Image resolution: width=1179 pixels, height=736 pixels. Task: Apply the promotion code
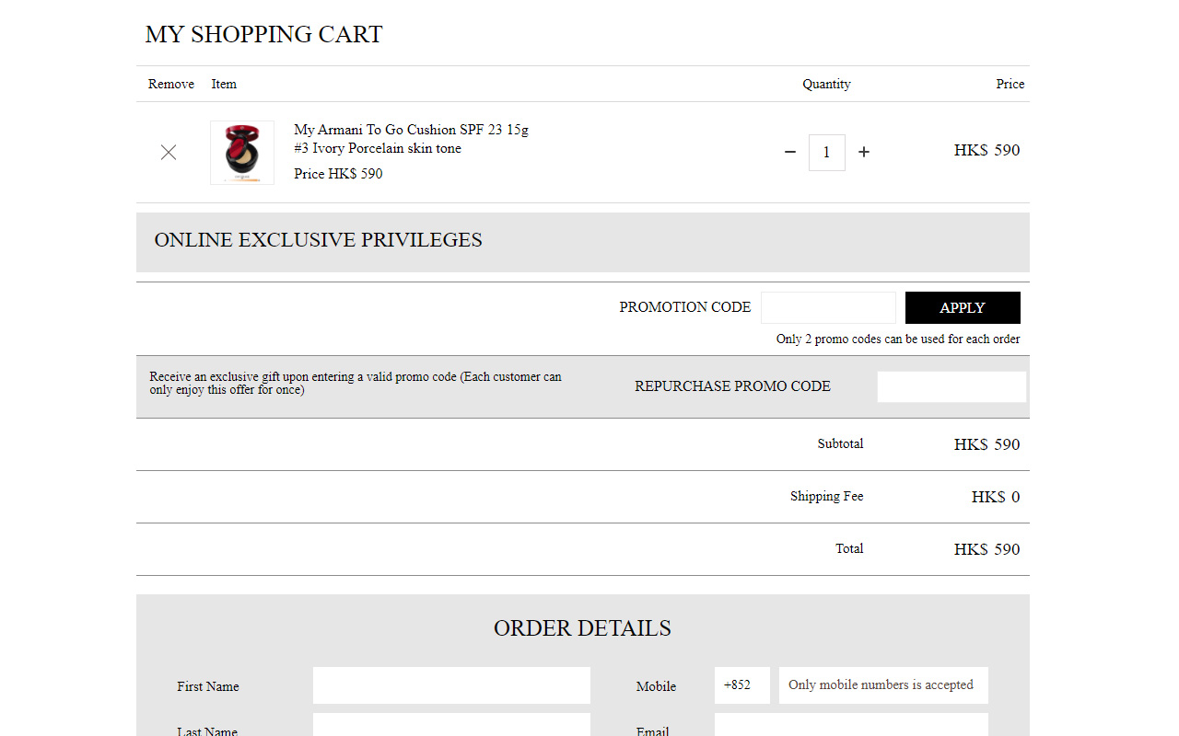click(x=963, y=307)
